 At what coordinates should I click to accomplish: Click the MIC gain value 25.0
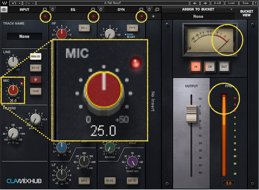tap(13, 101)
